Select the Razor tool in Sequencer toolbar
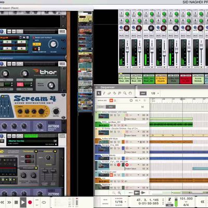 [x=114, y=93]
